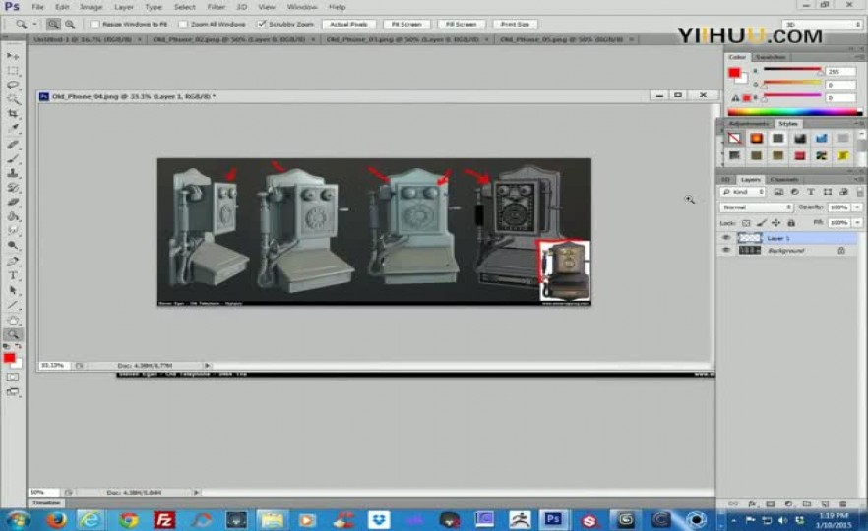Viewport: 868px width, 531px height.
Task: Toggle Quick Mask mode
Action: tap(13, 377)
